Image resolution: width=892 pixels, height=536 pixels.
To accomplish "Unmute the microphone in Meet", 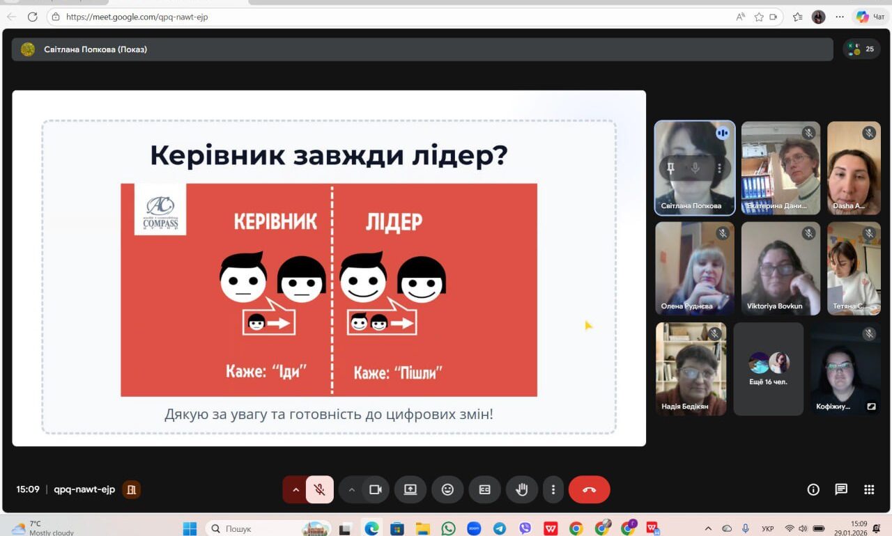I will 319,489.
